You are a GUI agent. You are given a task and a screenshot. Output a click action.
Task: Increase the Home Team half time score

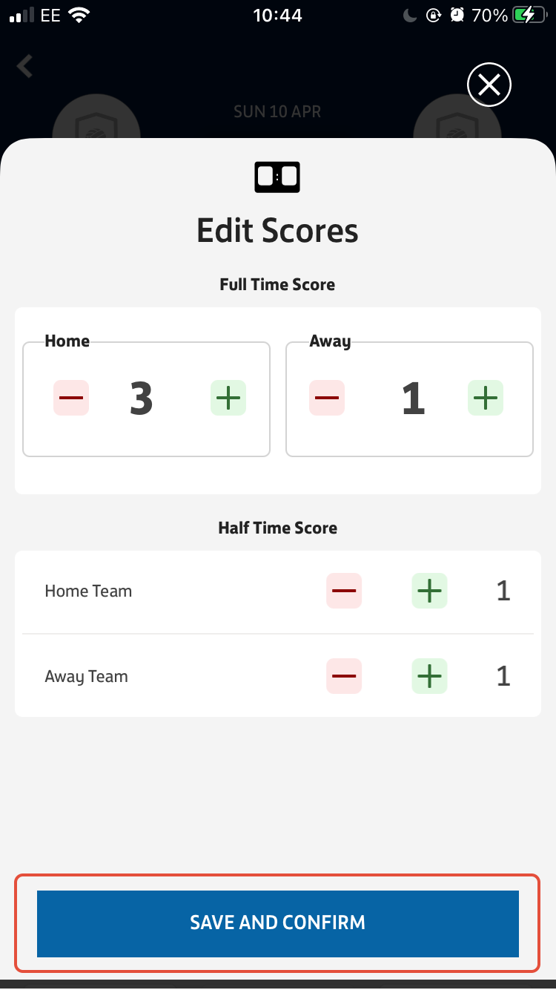pyautogui.click(x=429, y=591)
